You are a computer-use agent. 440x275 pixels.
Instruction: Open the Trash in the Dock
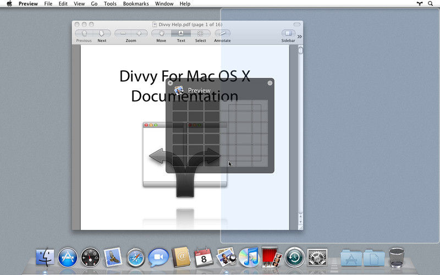(397, 257)
